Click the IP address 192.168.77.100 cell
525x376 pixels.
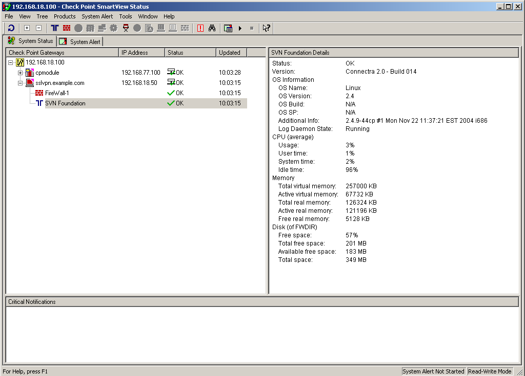140,73
